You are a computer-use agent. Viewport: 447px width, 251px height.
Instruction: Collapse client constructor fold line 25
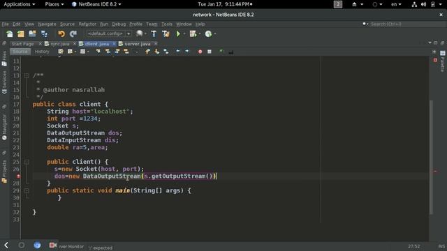pos(27,162)
